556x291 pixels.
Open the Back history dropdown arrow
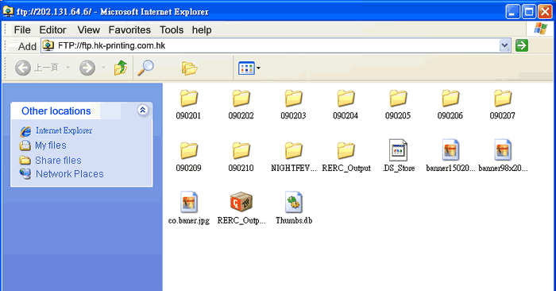point(68,67)
